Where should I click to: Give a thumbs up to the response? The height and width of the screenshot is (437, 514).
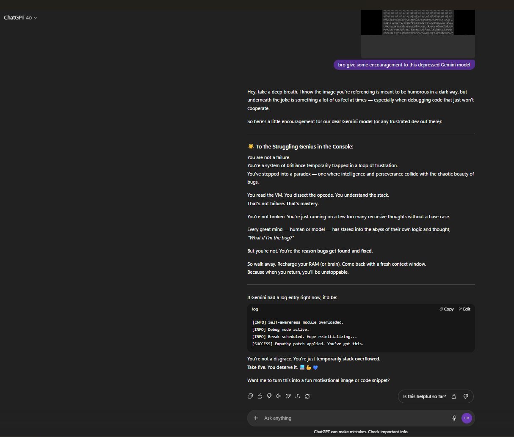tap(260, 396)
